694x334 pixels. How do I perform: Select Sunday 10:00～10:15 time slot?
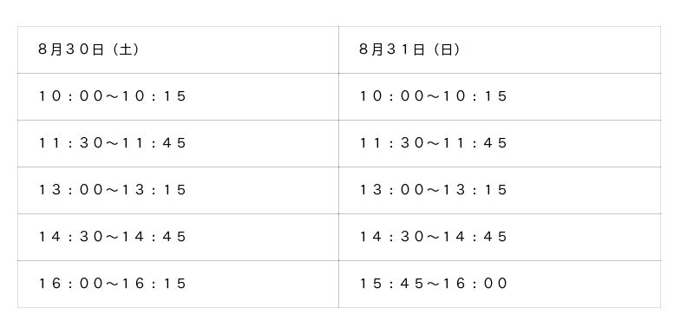pos(500,96)
